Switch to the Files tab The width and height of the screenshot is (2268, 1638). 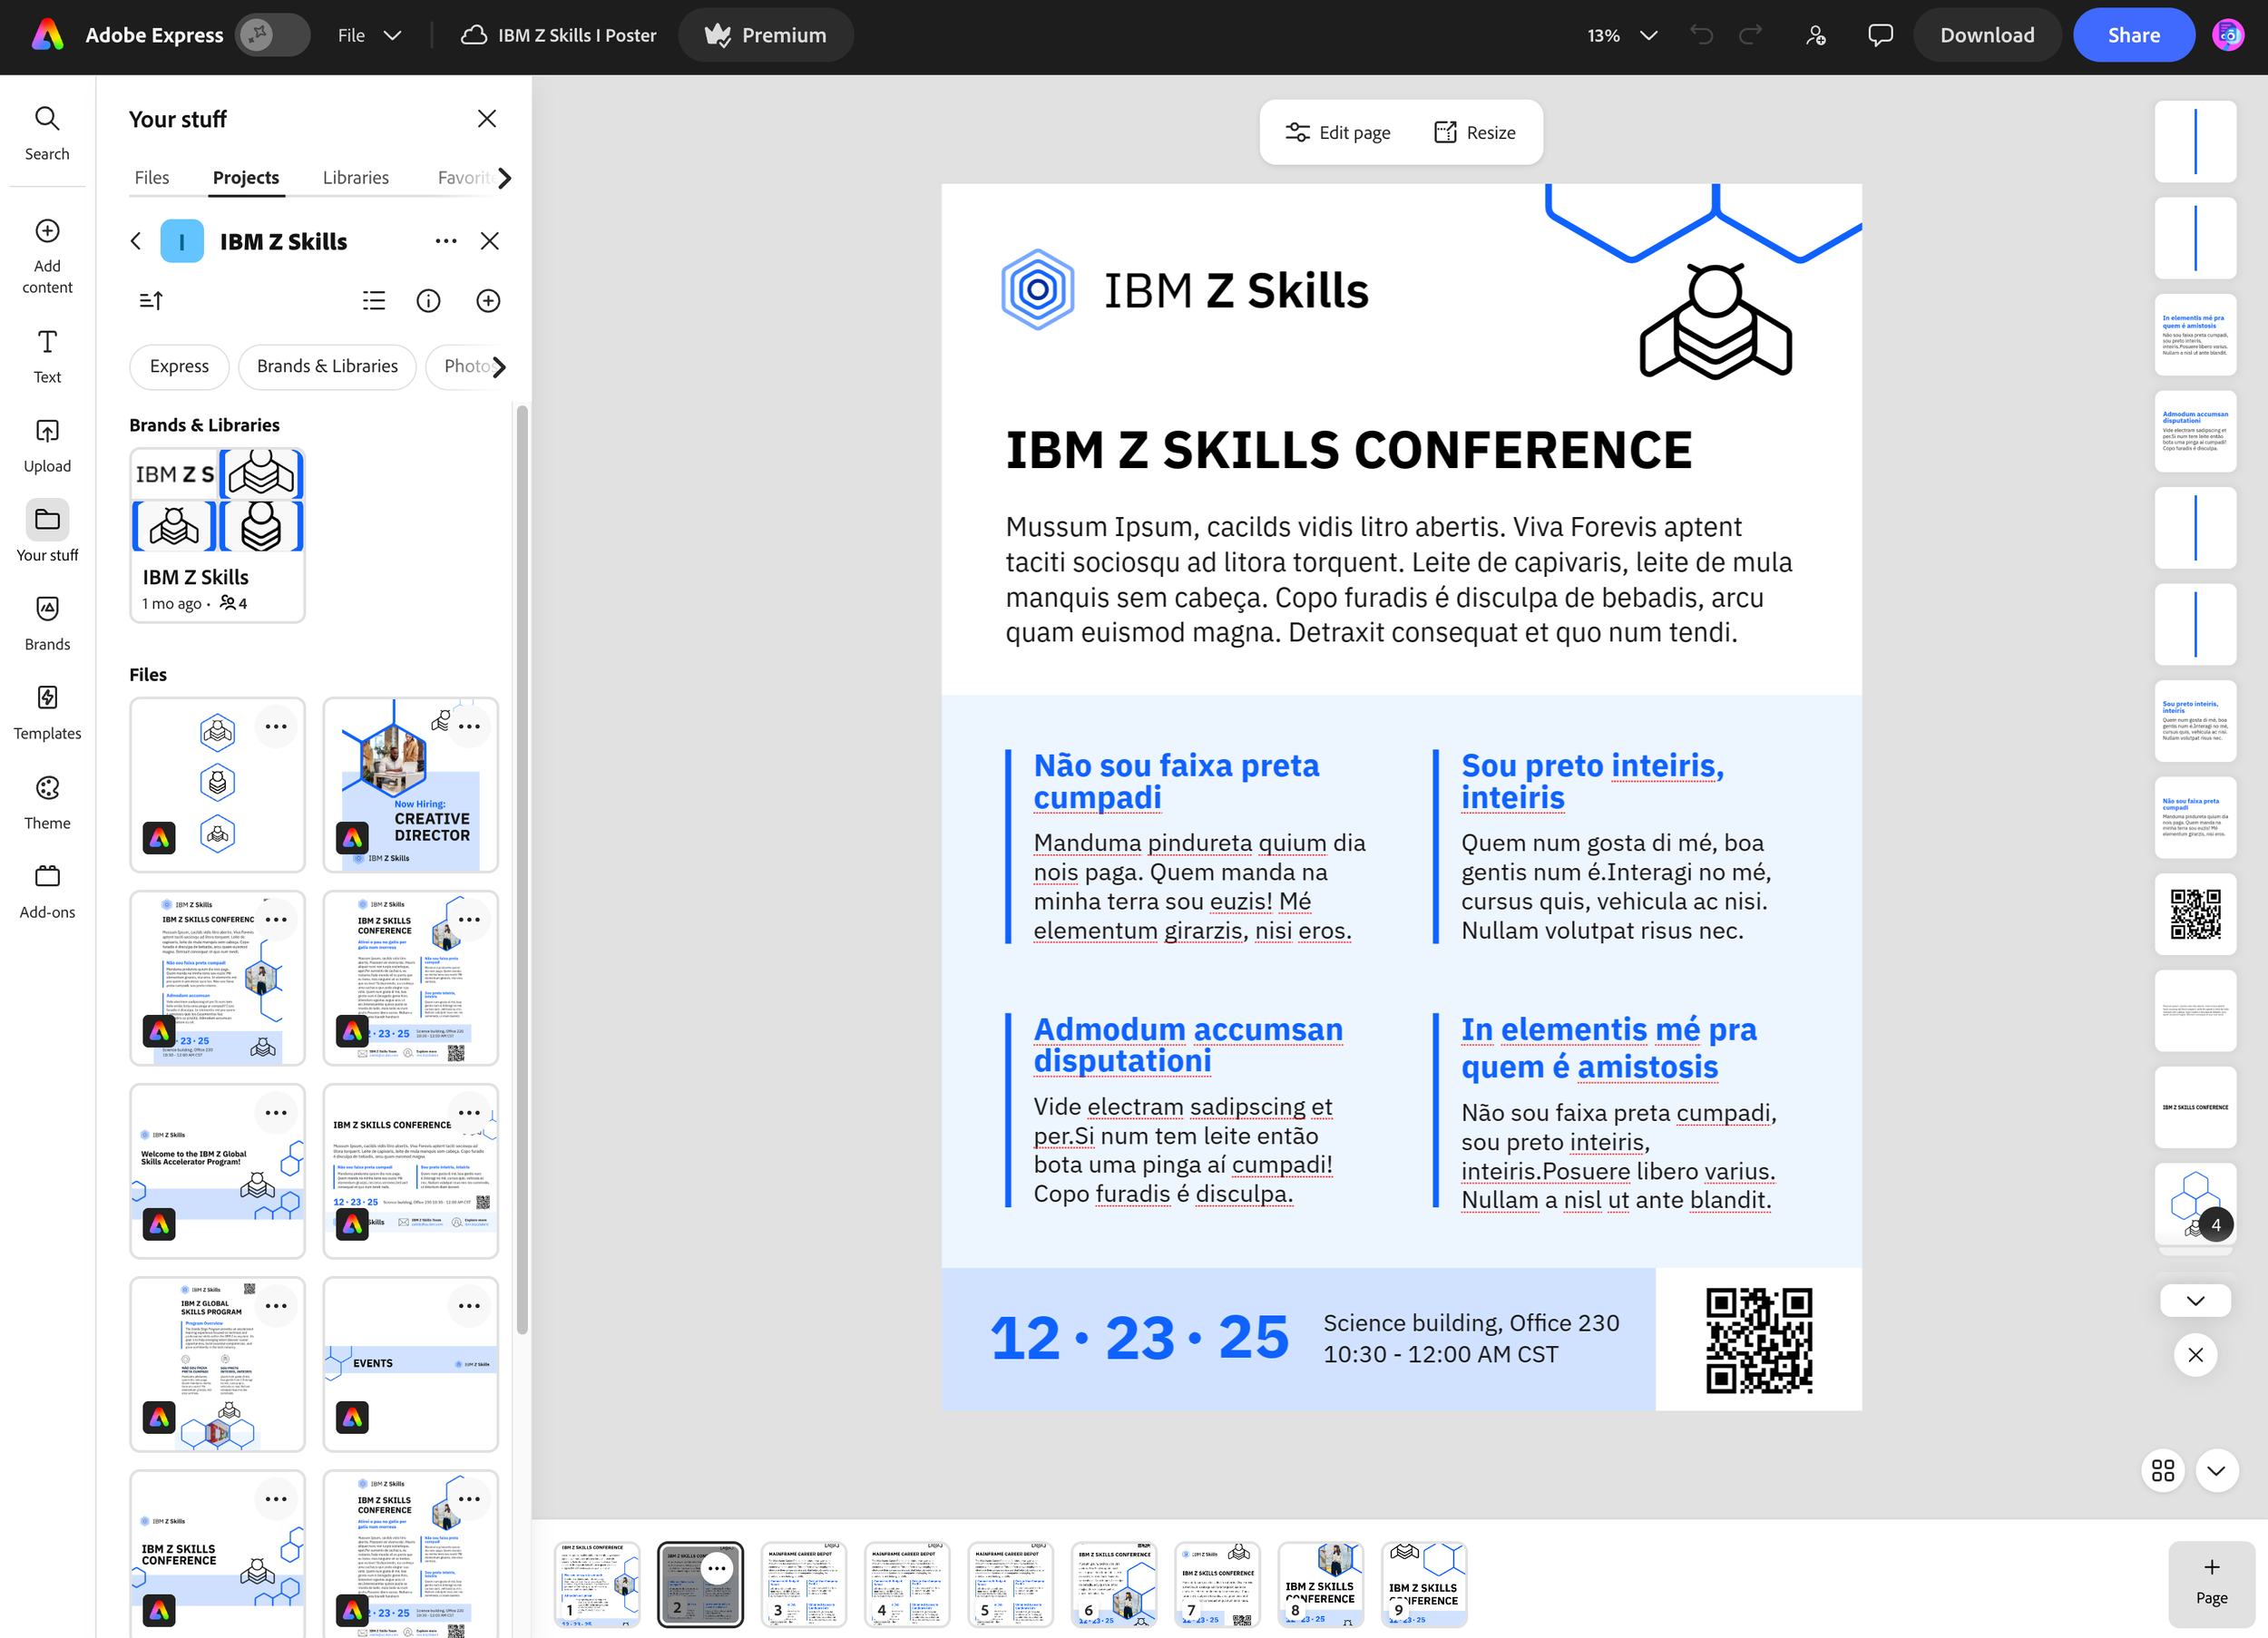[x=152, y=177]
